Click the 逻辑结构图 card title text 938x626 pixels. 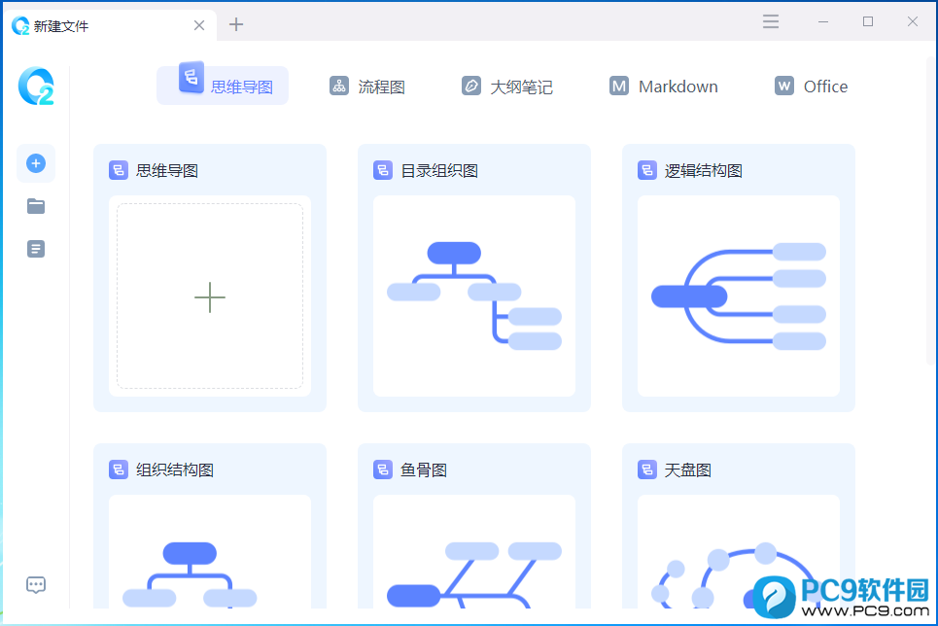pos(704,171)
